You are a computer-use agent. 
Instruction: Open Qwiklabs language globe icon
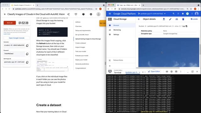91,14
